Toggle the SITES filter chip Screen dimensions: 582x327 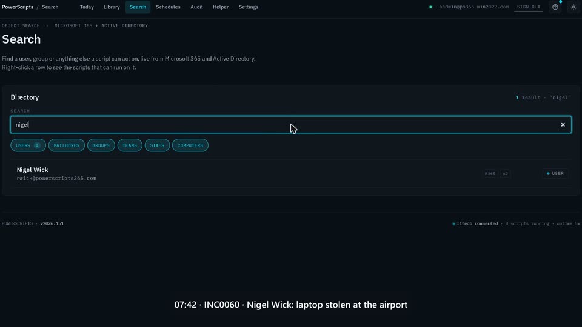pos(157,145)
